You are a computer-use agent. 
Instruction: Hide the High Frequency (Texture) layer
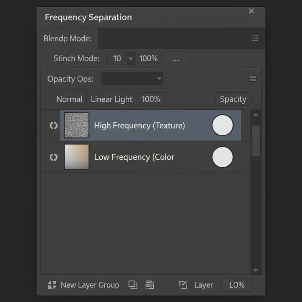[53, 126]
